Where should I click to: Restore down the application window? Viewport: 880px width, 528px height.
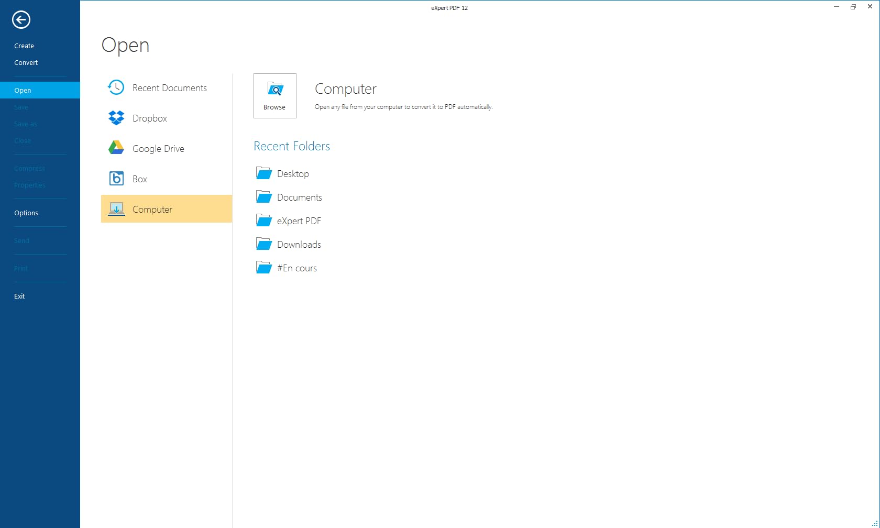pyautogui.click(x=853, y=7)
